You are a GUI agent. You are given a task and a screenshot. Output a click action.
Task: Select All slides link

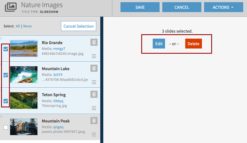[18, 26]
